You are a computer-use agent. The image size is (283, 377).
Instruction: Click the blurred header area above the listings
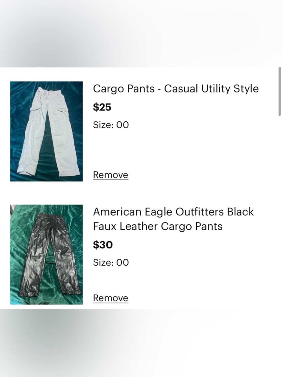(141, 33)
